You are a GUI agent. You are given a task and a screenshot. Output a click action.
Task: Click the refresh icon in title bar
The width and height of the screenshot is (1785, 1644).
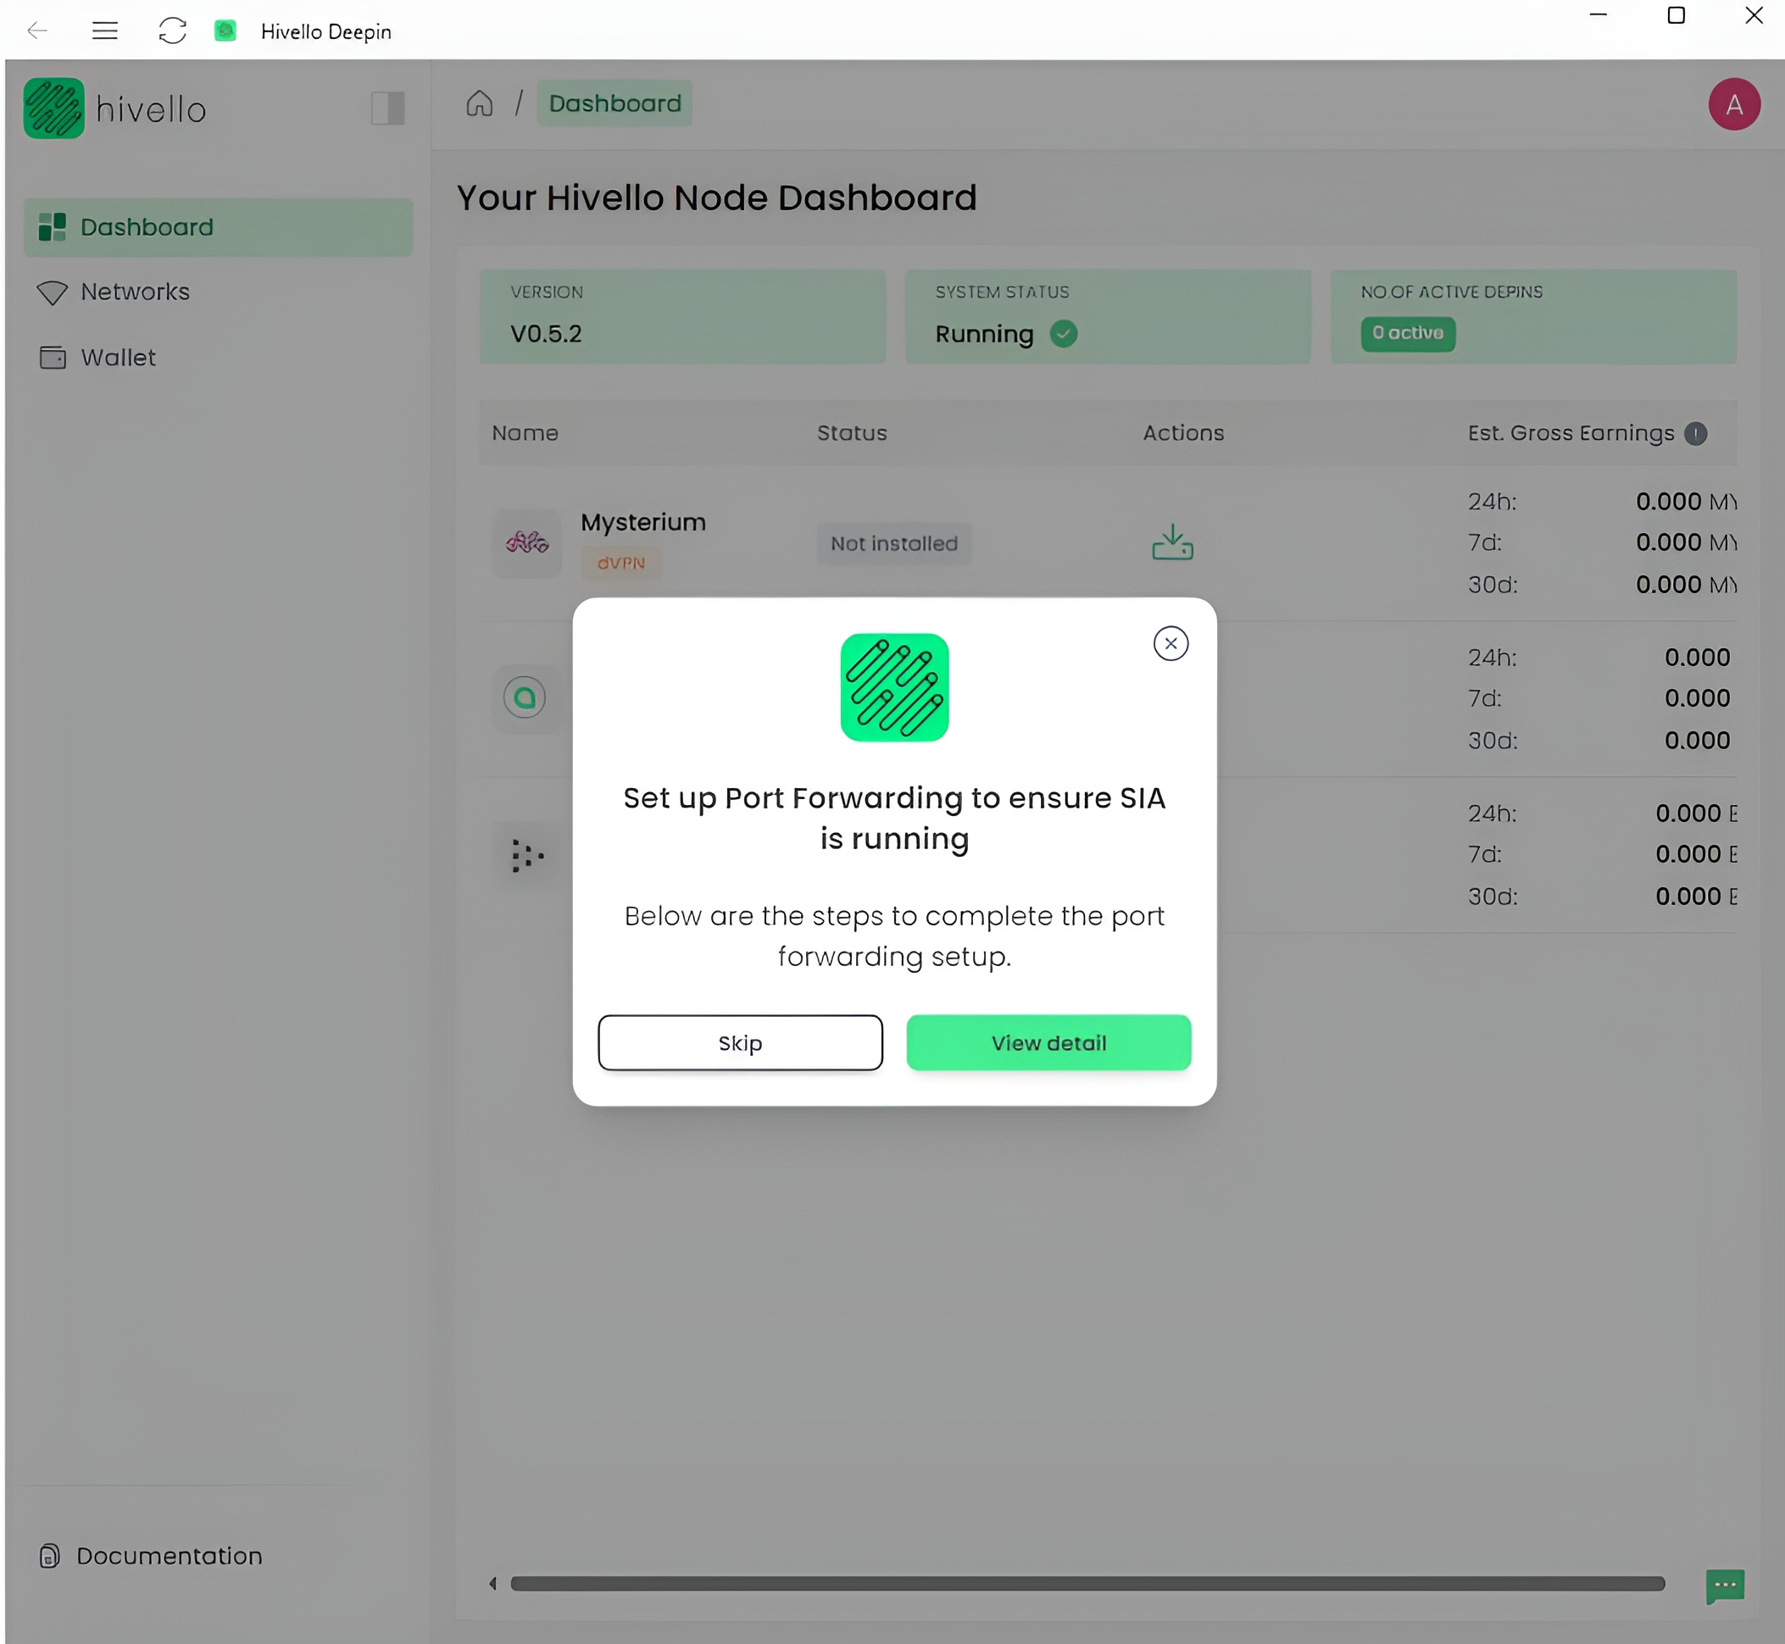coord(173,31)
